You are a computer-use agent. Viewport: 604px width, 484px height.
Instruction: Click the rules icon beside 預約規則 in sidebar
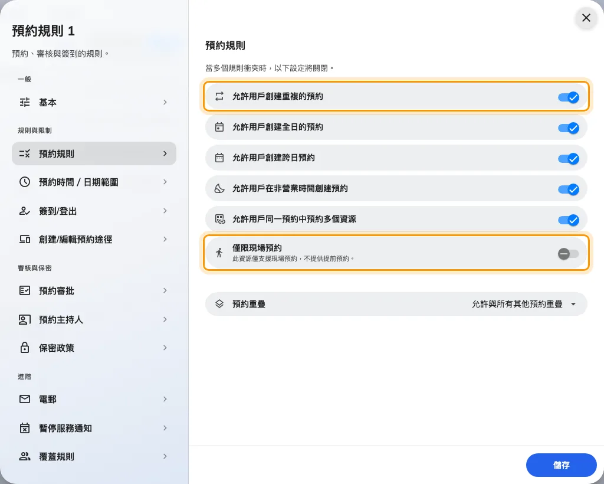point(25,153)
